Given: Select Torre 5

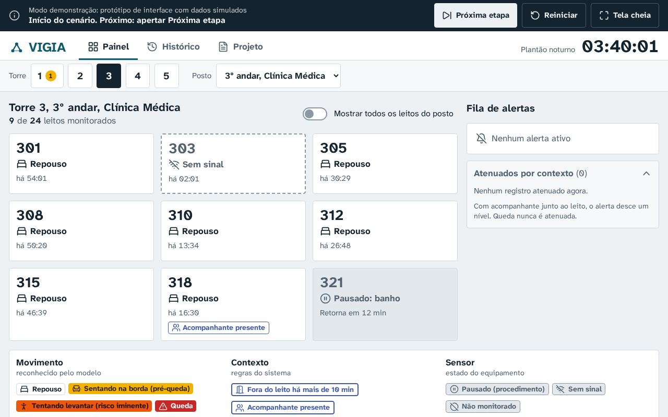Looking at the screenshot, I should 166,76.
